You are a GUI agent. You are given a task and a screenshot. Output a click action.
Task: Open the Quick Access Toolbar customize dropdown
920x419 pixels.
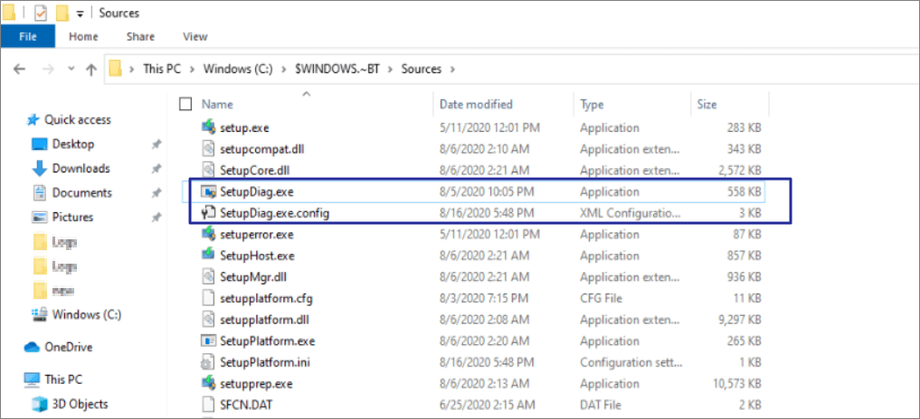[81, 14]
